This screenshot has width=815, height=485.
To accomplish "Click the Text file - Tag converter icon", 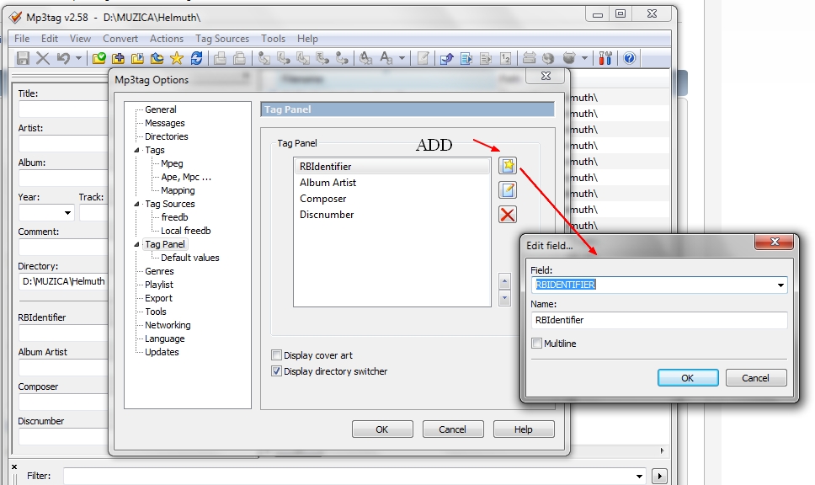I will click(x=322, y=58).
